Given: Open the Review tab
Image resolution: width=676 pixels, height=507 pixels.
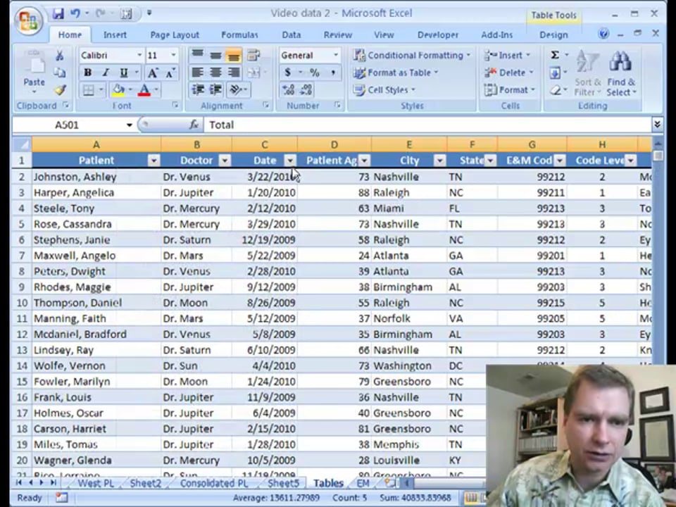Looking at the screenshot, I should click(337, 35).
